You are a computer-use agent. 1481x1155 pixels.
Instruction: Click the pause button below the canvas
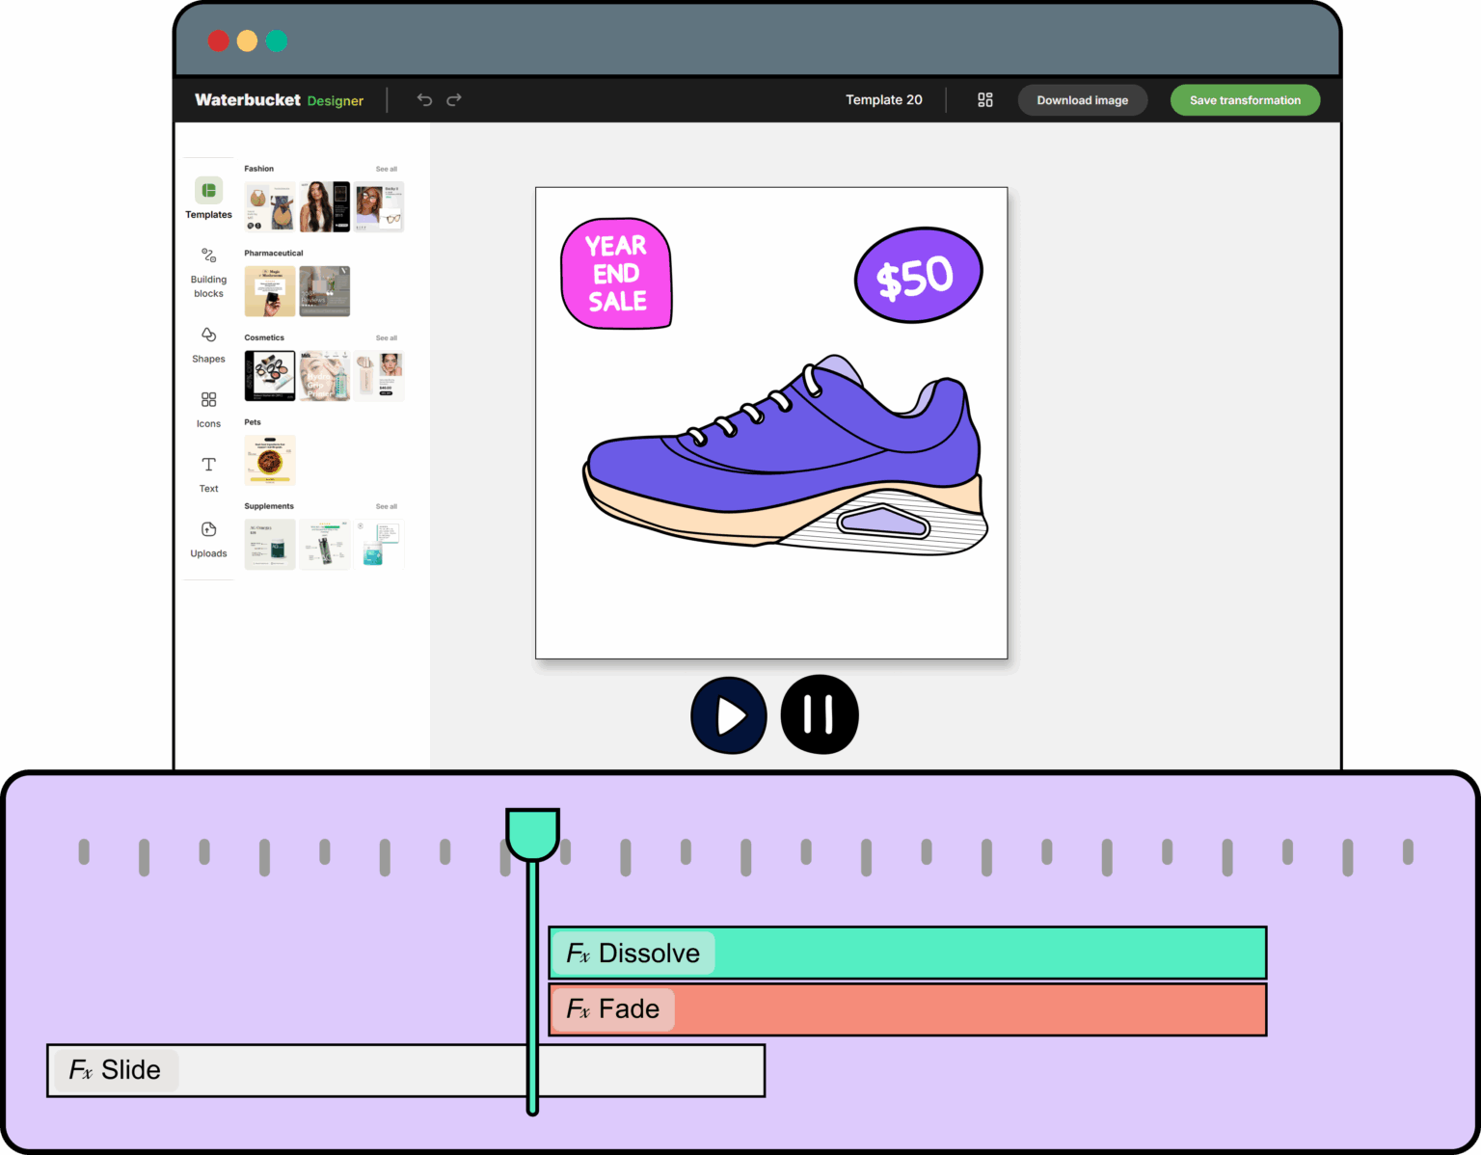click(820, 714)
